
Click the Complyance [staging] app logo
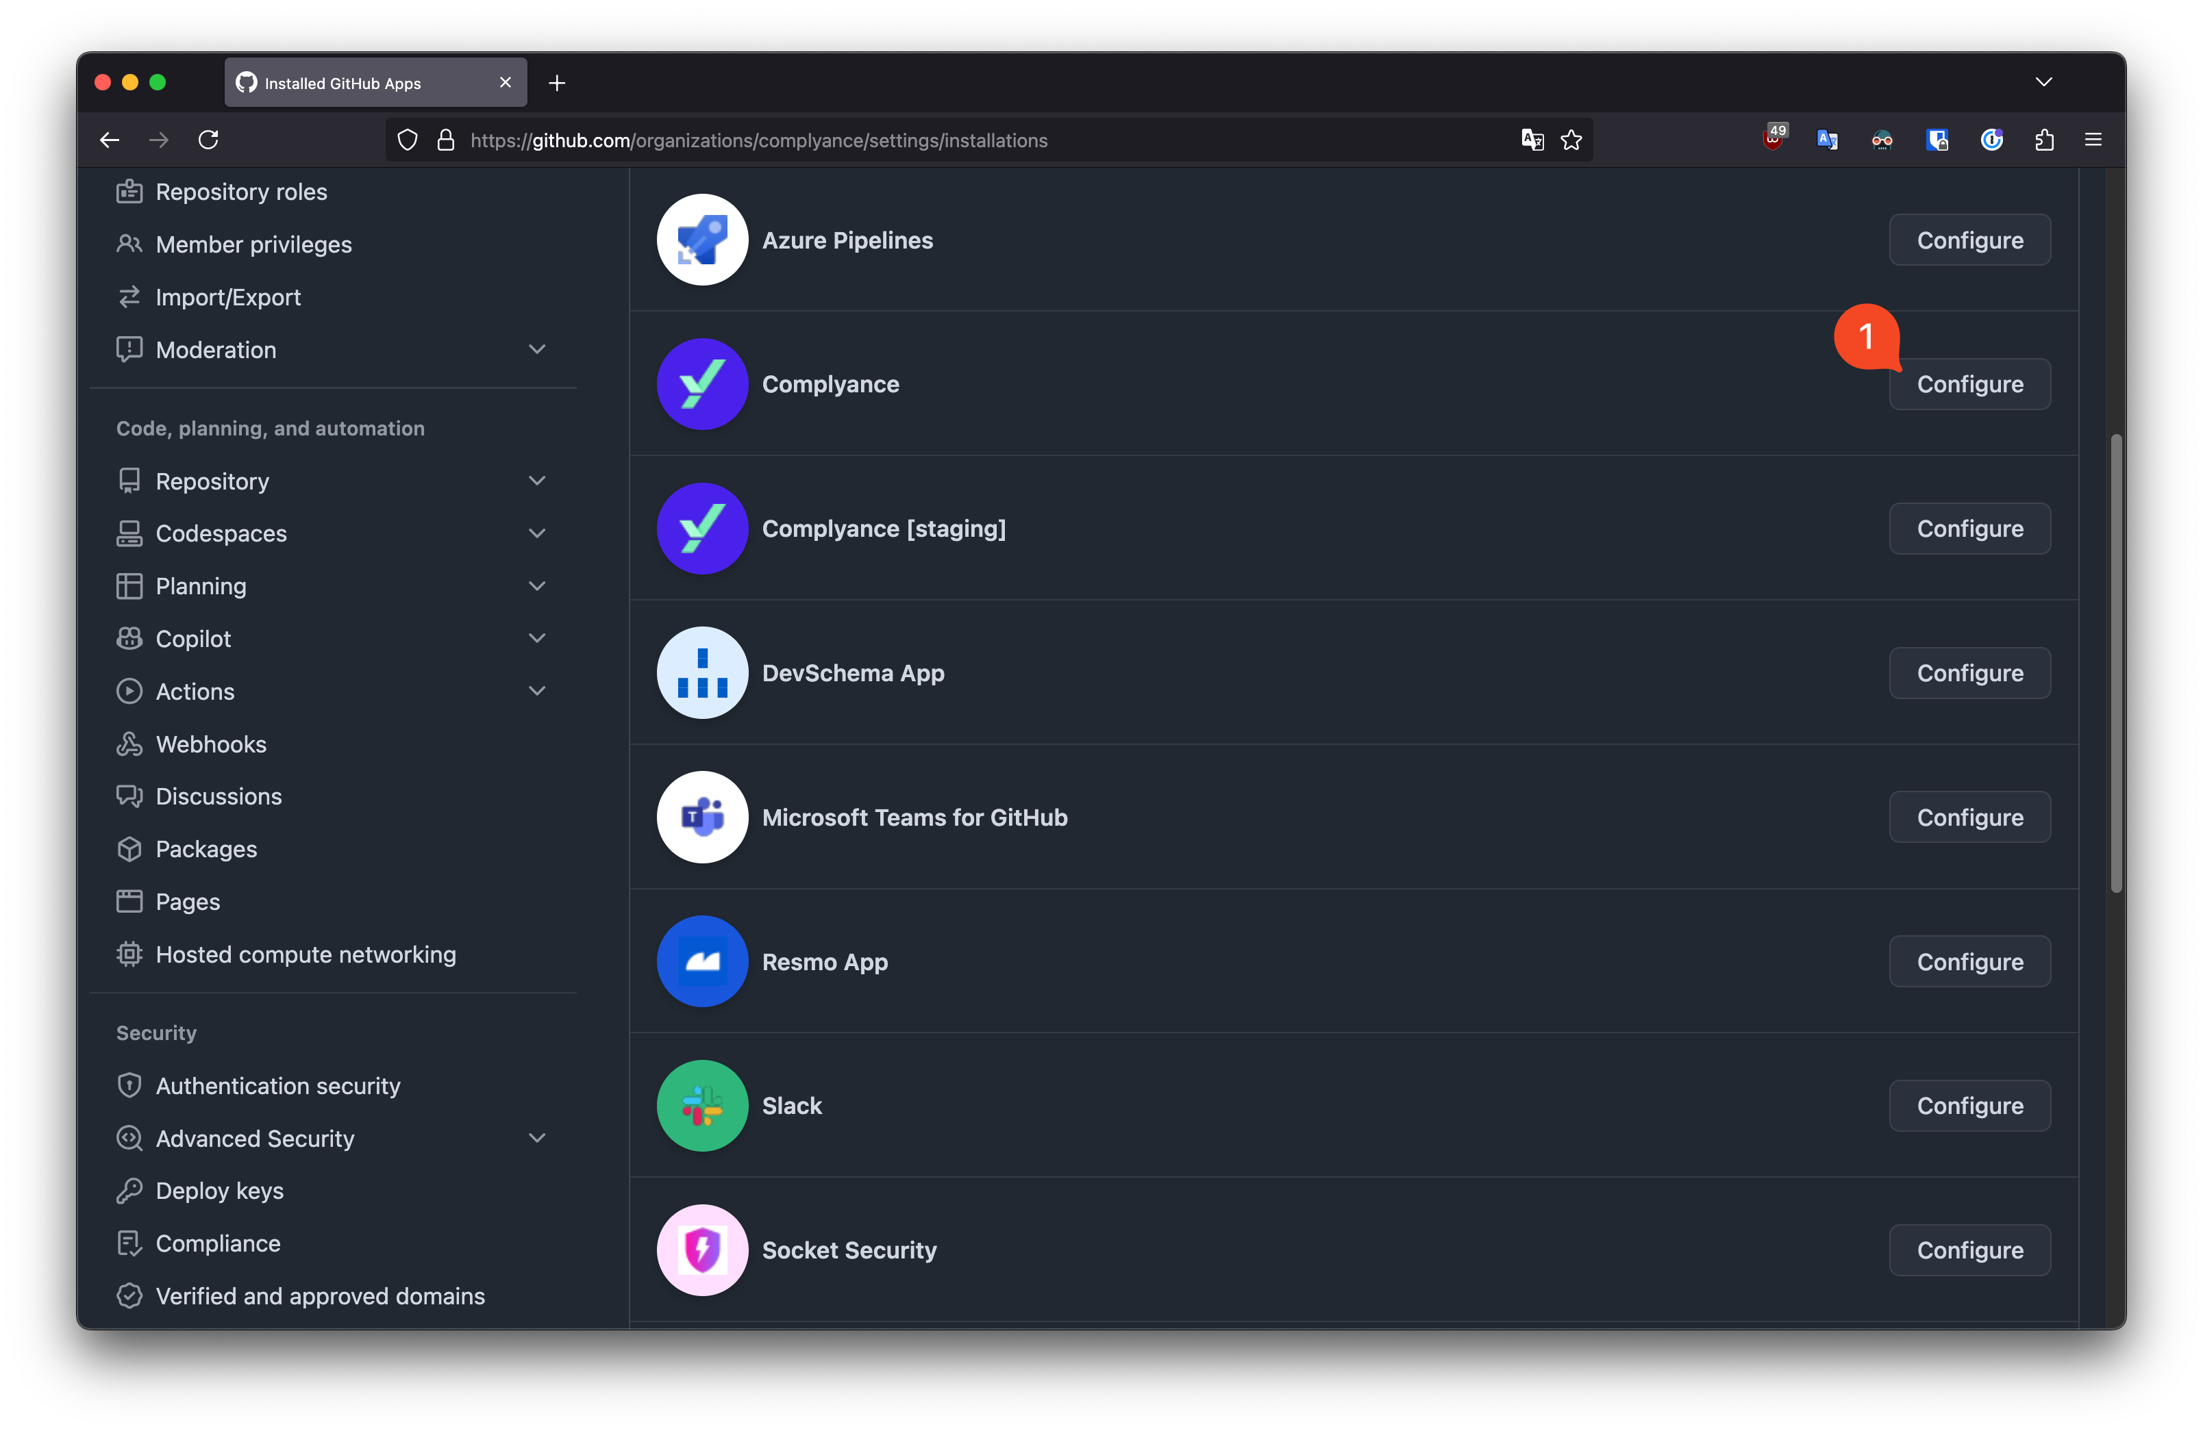click(x=701, y=528)
